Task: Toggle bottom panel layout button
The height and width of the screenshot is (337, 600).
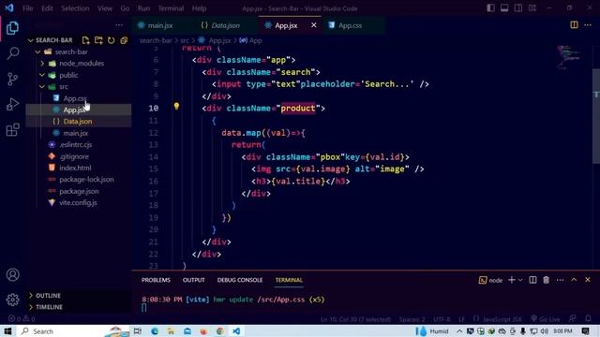Action: click(x=504, y=8)
